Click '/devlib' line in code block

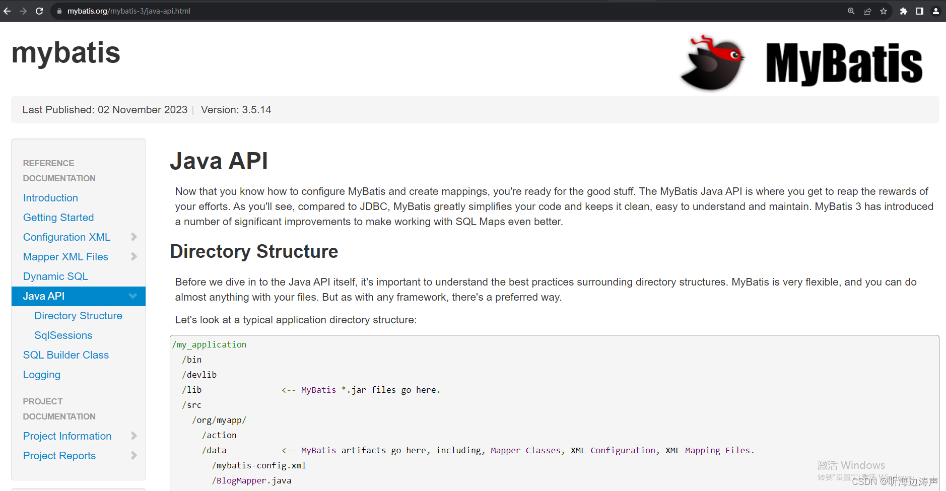click(199, 375)
